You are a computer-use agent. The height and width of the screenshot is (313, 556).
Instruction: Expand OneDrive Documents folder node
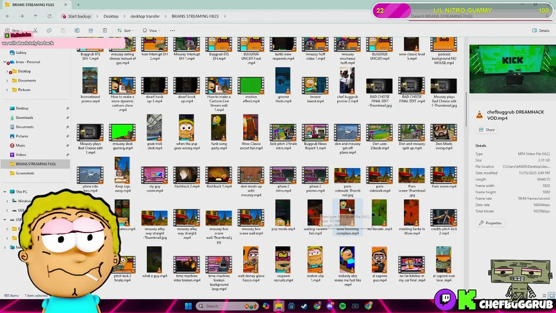[x=7, y=80]
